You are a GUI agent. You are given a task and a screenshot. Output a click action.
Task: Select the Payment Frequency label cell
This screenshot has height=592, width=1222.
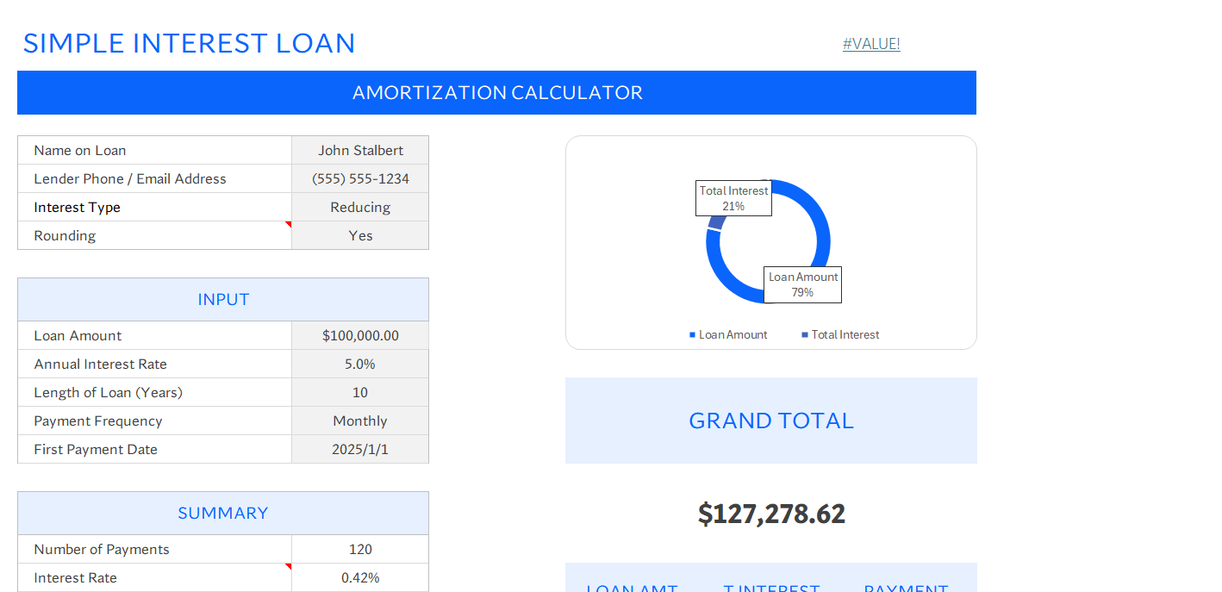point(154,421)
